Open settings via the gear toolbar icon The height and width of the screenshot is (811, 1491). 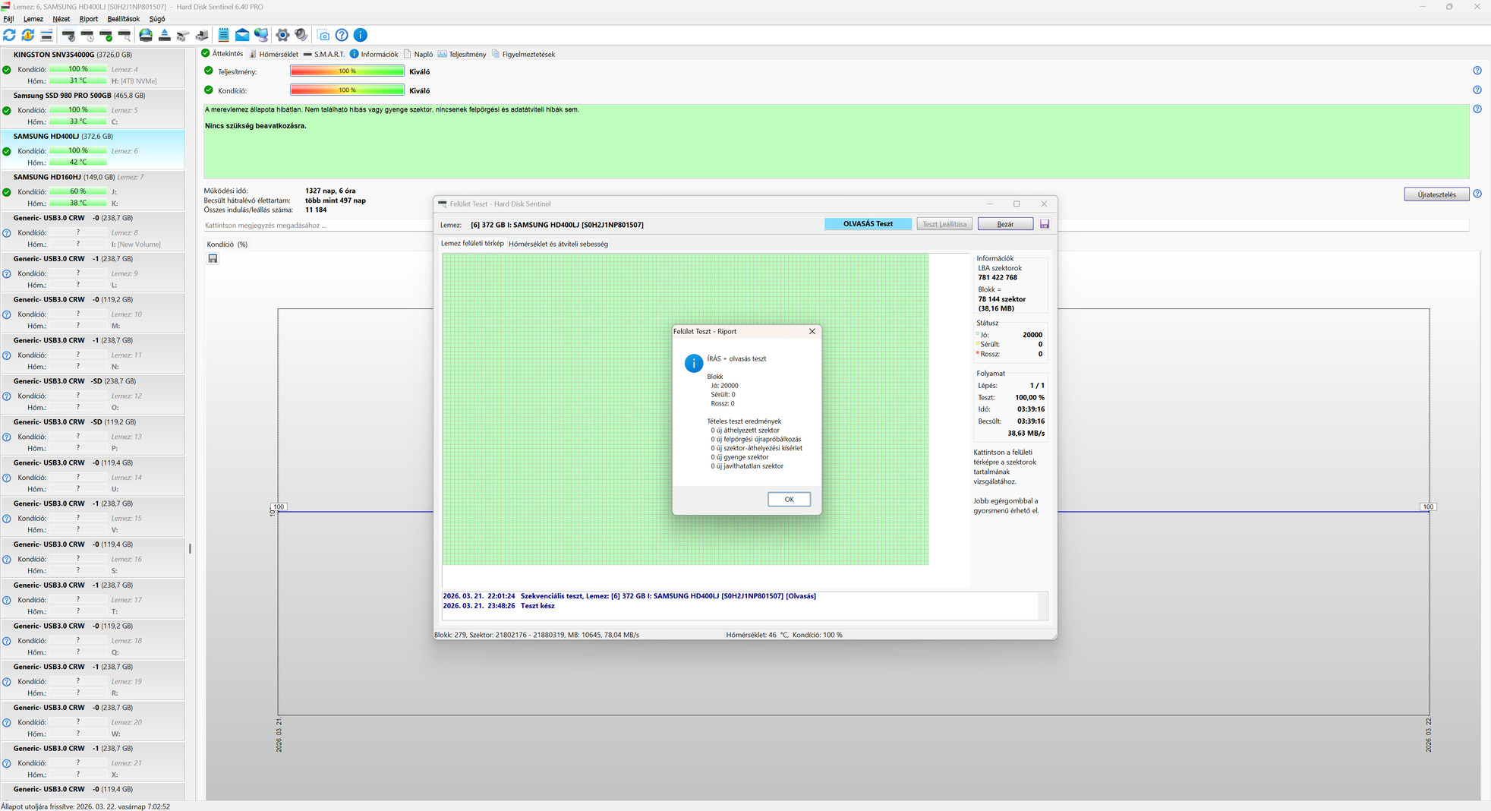[282, 35]
